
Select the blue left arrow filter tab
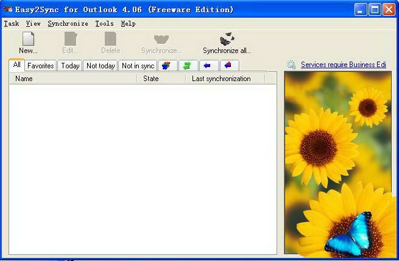(x=208, y=66)
